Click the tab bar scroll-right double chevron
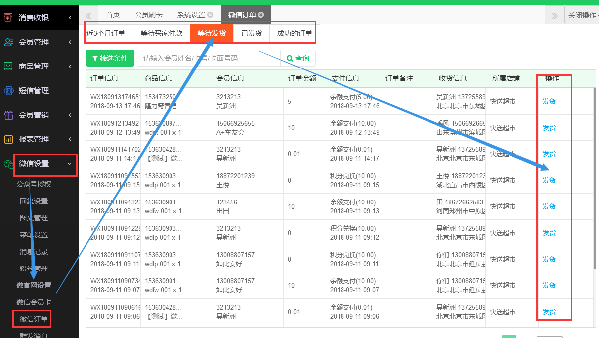The height and width of the screenshot is (338, 599). click(555, 15)
